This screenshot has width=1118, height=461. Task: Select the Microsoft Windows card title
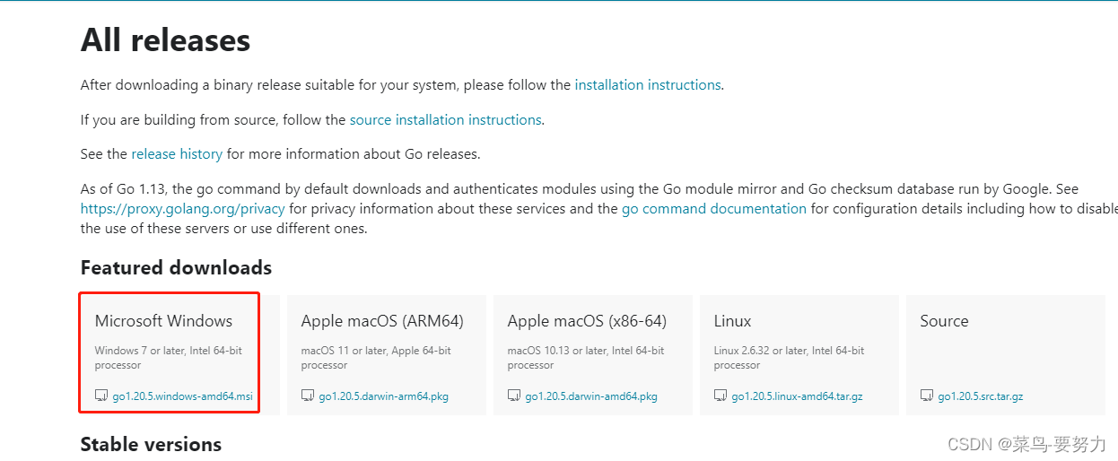click(x=163, y=321)
